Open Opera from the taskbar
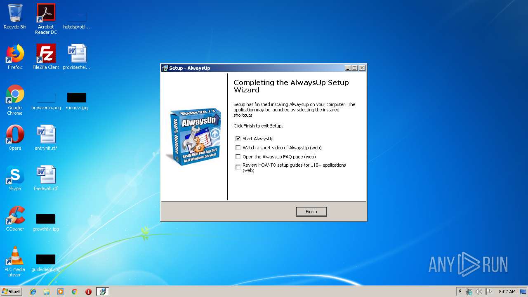 pos(88,292)
